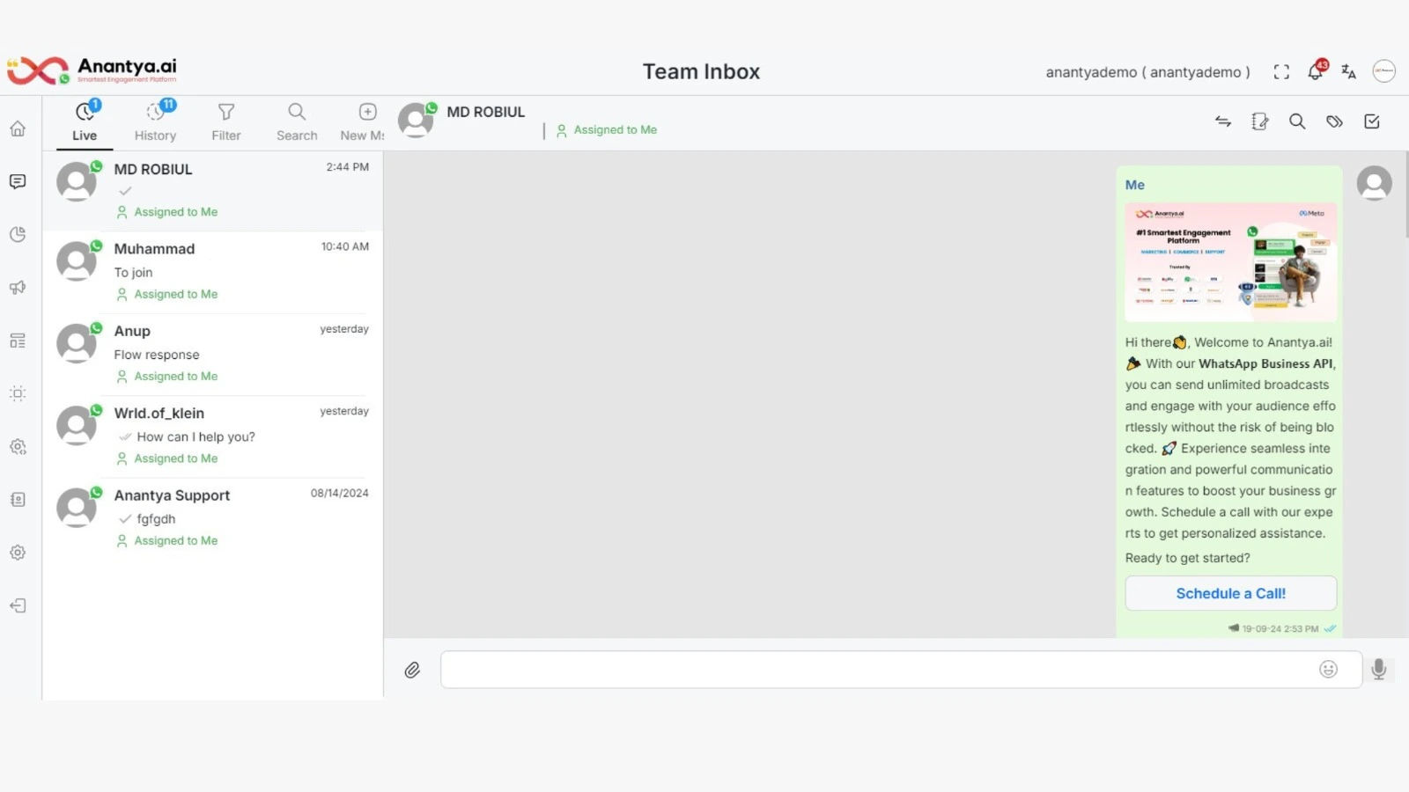Open the Wrld.of_klein conversation
Screen dimensions: 1409x792
[212, 436]
